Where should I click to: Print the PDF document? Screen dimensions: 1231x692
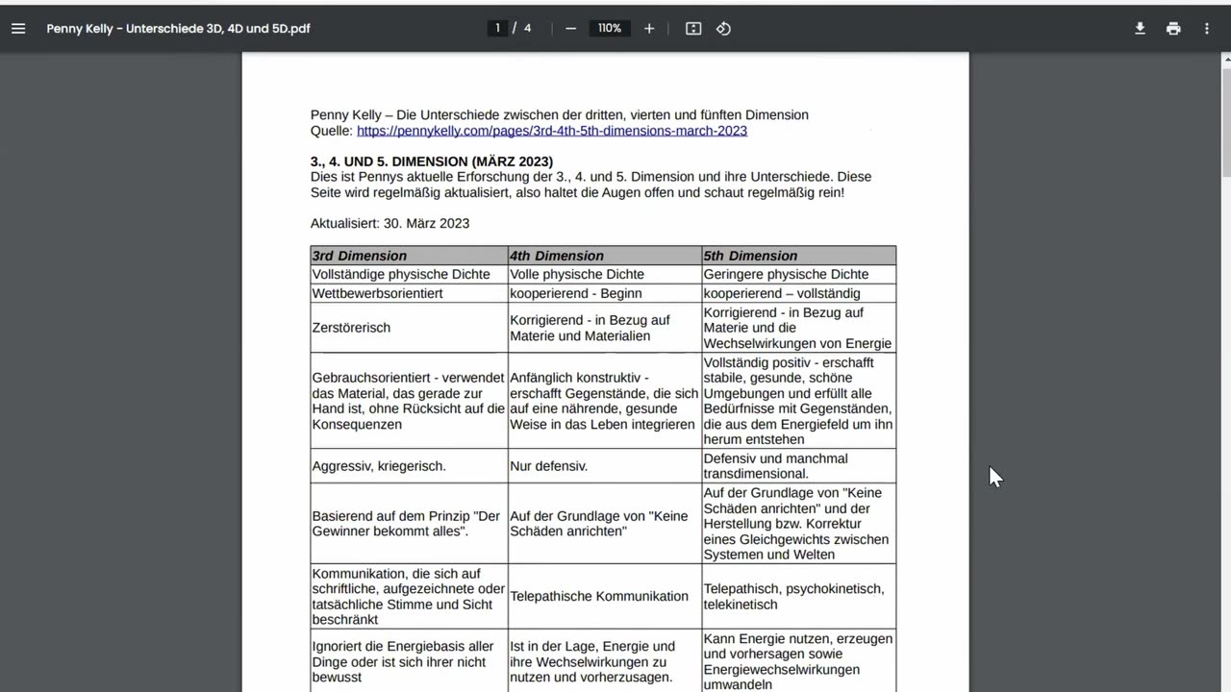click(x=1173, y=29)
